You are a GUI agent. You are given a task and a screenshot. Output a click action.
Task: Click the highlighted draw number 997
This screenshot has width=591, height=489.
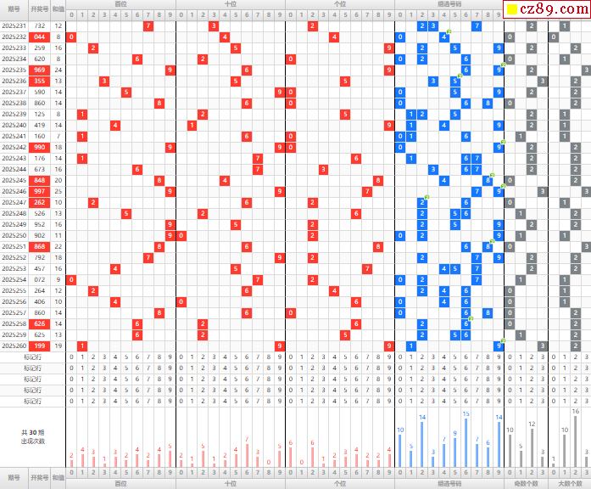[x=39, y=191]
